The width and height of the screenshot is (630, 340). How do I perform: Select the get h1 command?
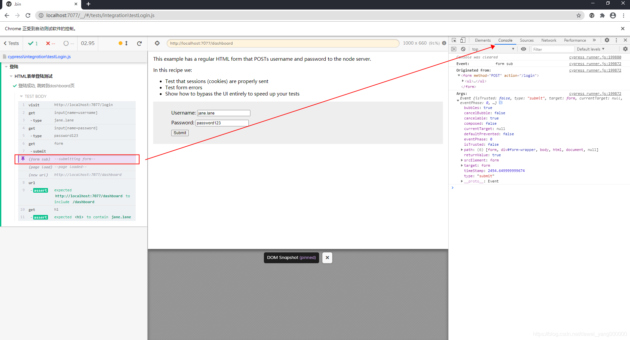(77, 210)
